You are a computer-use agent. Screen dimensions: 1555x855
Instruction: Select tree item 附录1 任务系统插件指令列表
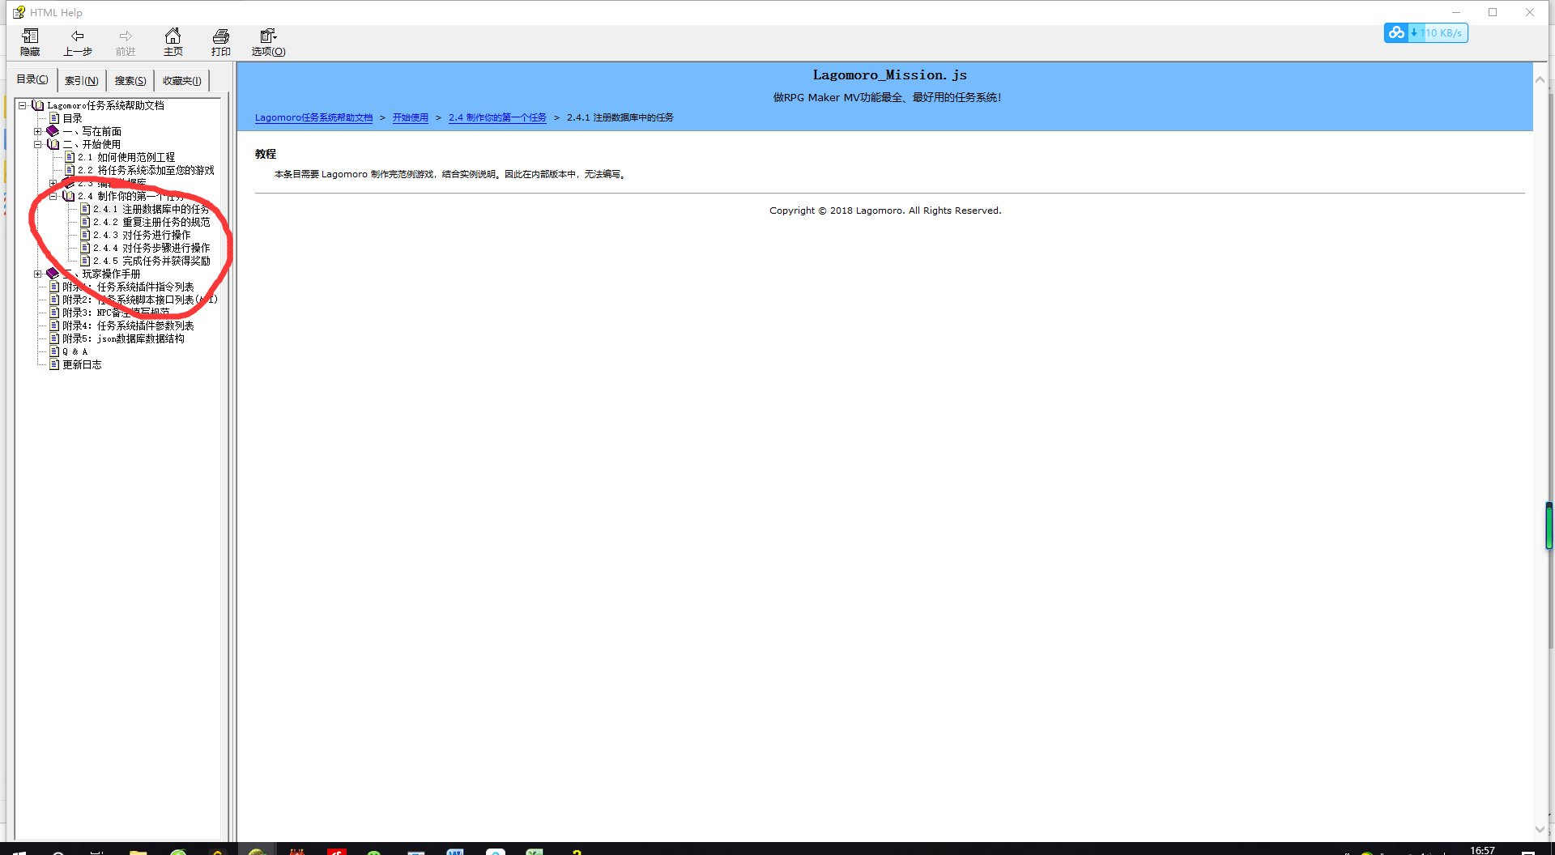point(128,287)
